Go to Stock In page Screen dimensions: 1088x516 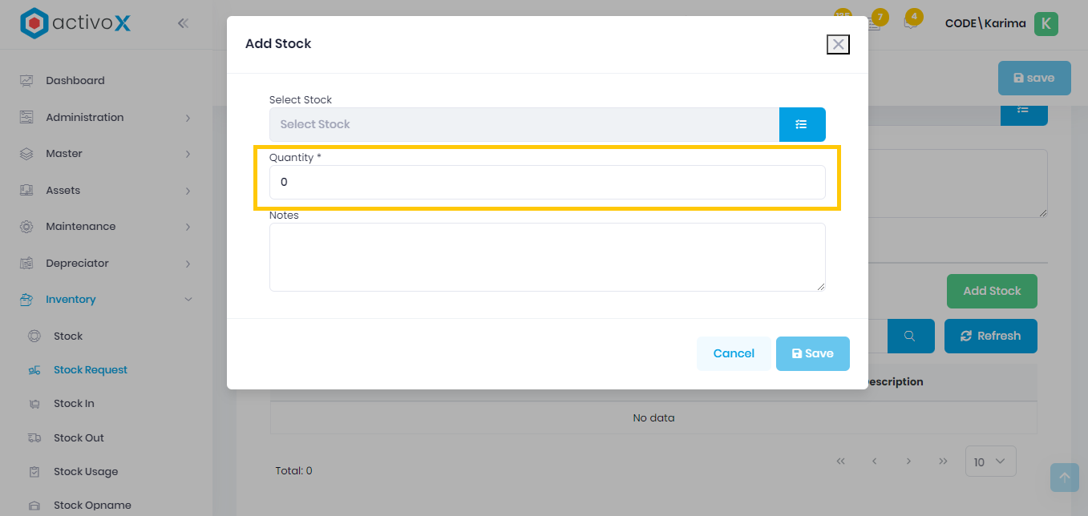pos(74,404)
